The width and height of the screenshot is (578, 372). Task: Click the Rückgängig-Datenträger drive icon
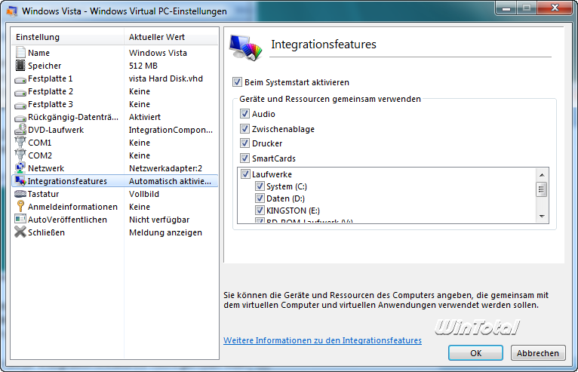coord(20,118)
